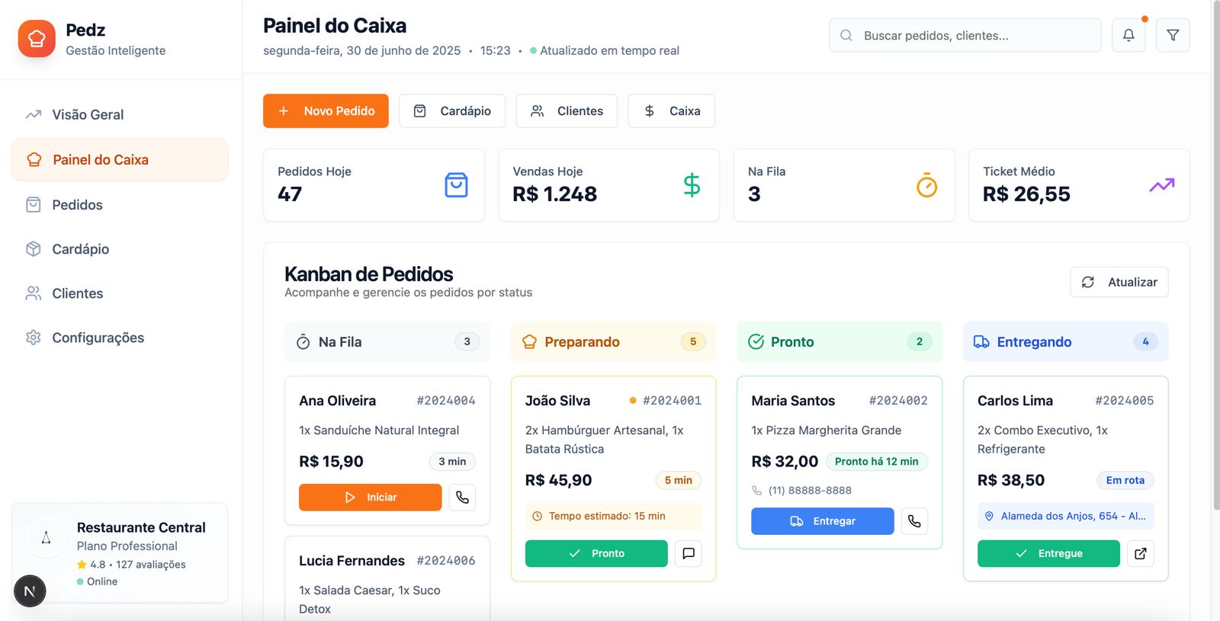Click the Pedidos Hoje shopping bag icon
This screenshot has height=621, width=1220.
(456, 185)
